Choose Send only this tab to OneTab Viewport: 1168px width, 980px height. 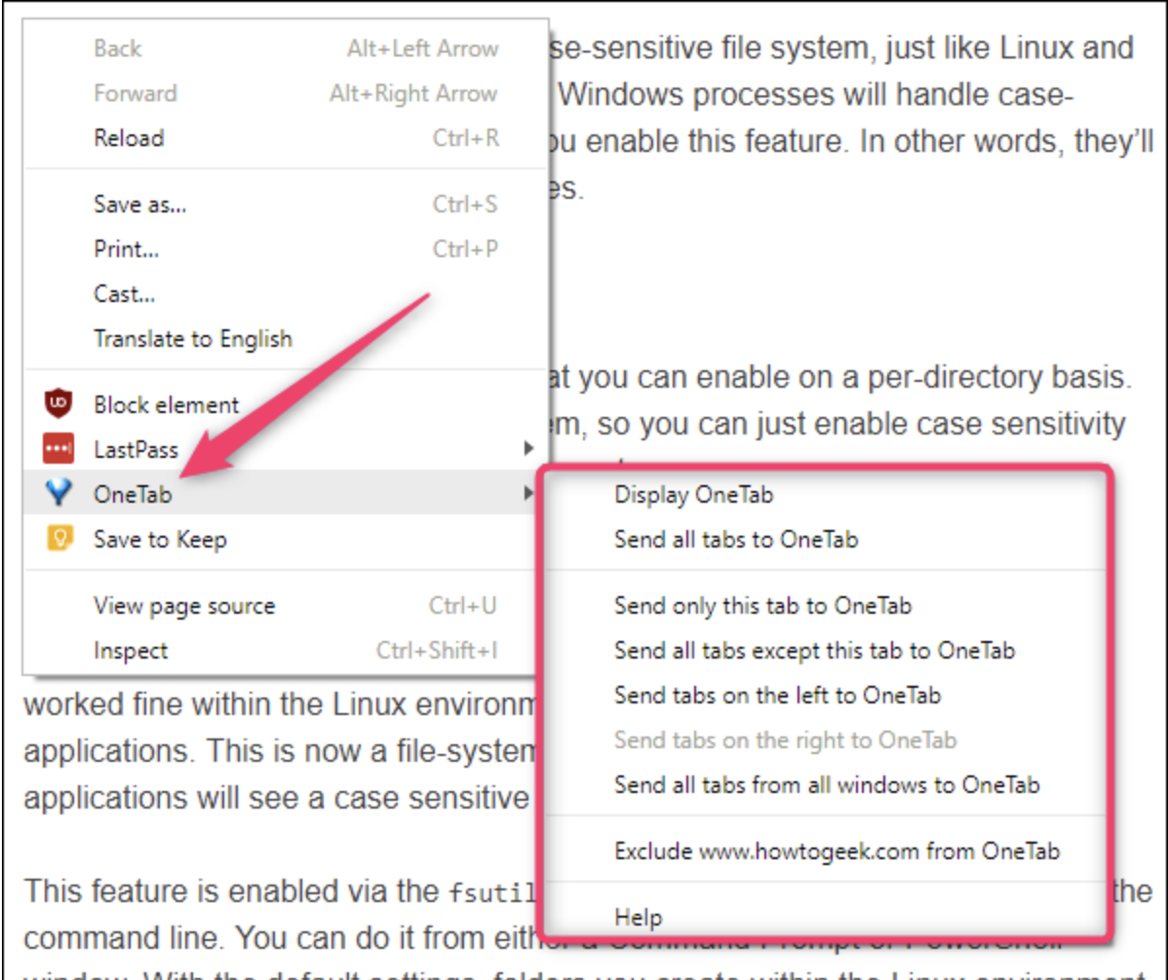826,606
